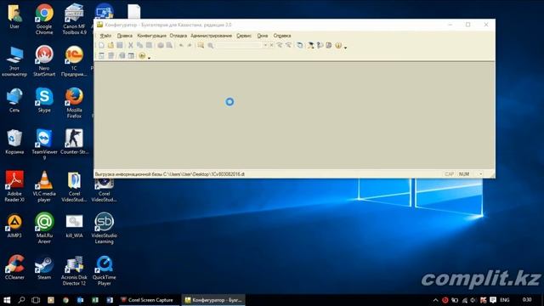The width and height of the screenshot is (544, 306).
Task: Open Excel from the taskbar
Action: [95, 300]
